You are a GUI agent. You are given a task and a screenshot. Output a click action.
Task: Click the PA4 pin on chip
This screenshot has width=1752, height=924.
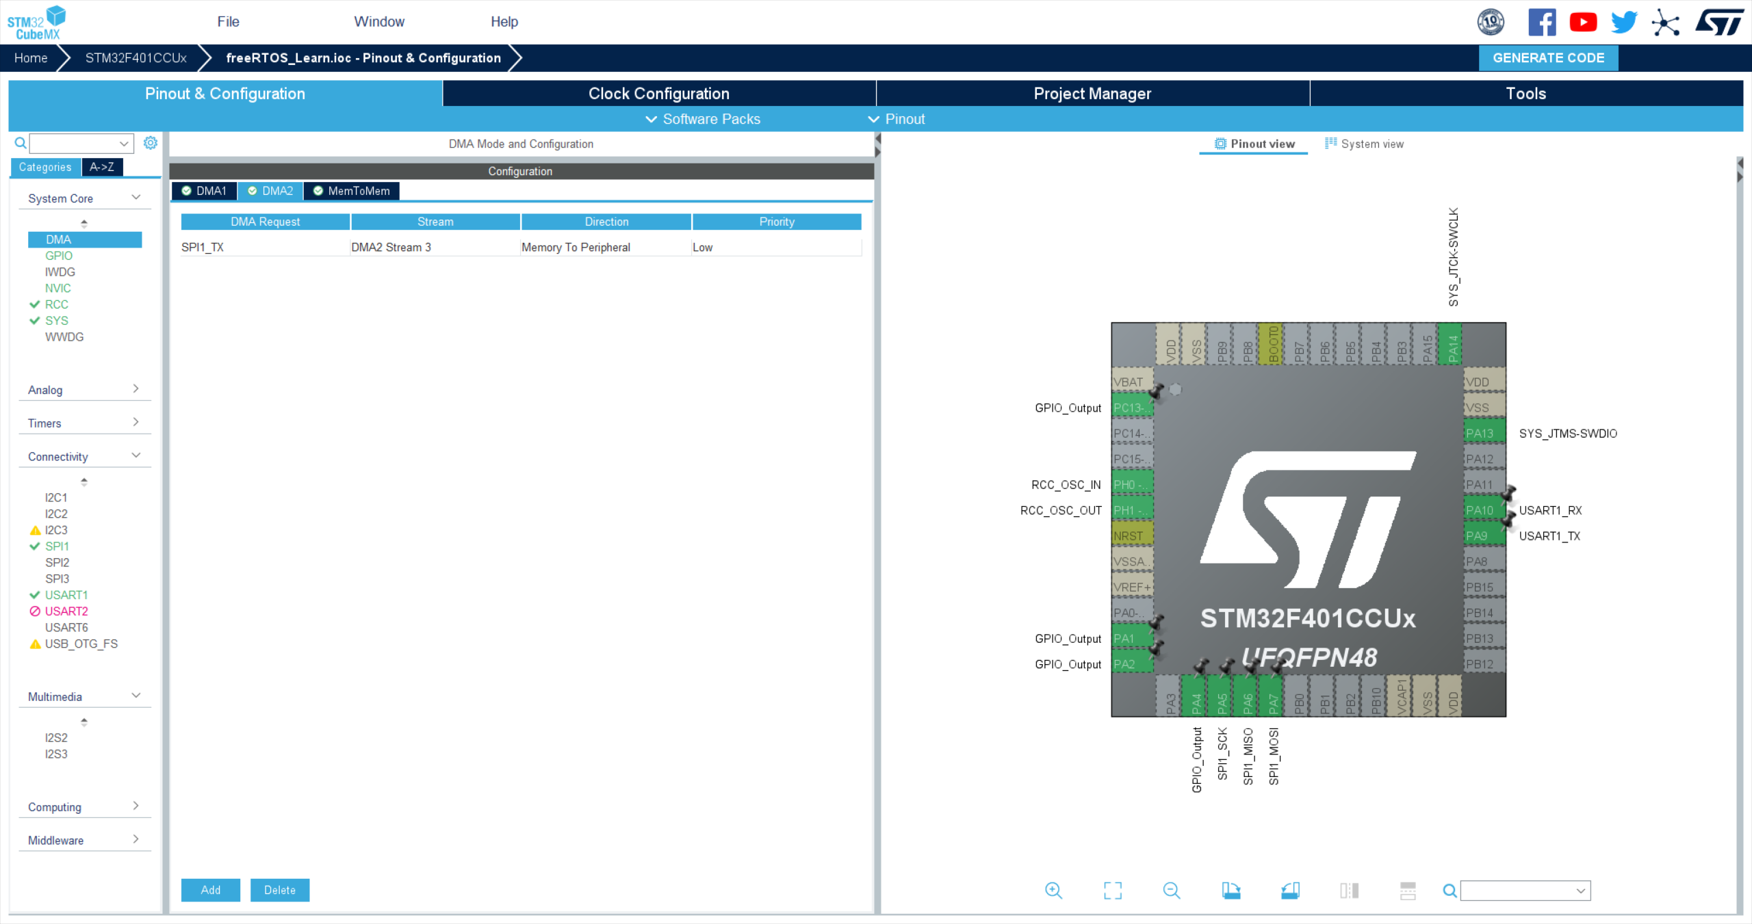1196,696
